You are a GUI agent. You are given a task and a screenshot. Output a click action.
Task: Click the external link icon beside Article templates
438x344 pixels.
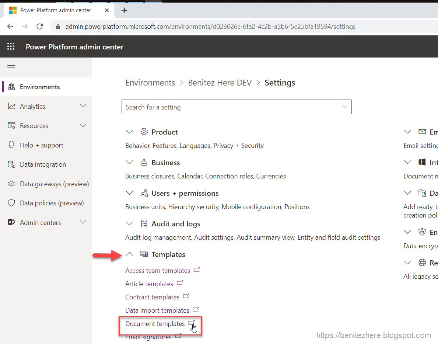[x=180, y=283]
